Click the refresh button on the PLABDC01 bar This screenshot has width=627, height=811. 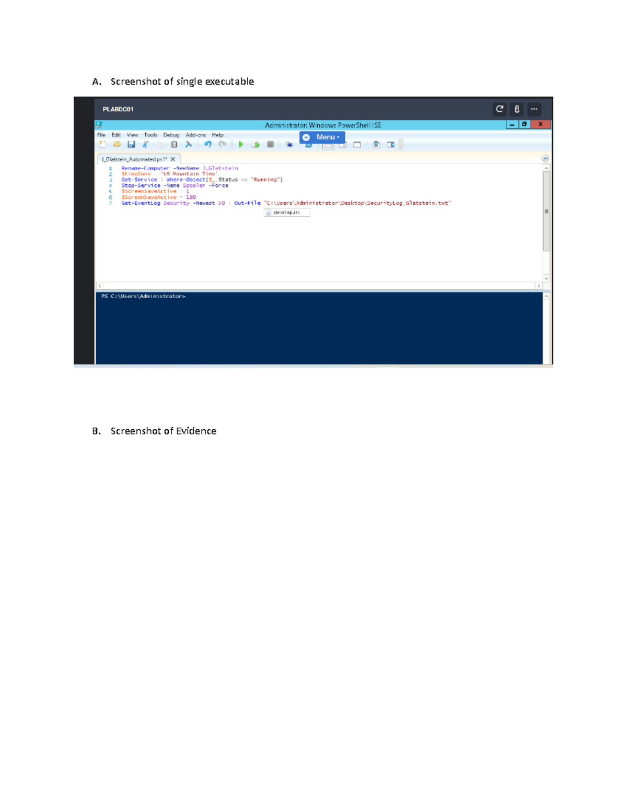[x=500, y=109]
